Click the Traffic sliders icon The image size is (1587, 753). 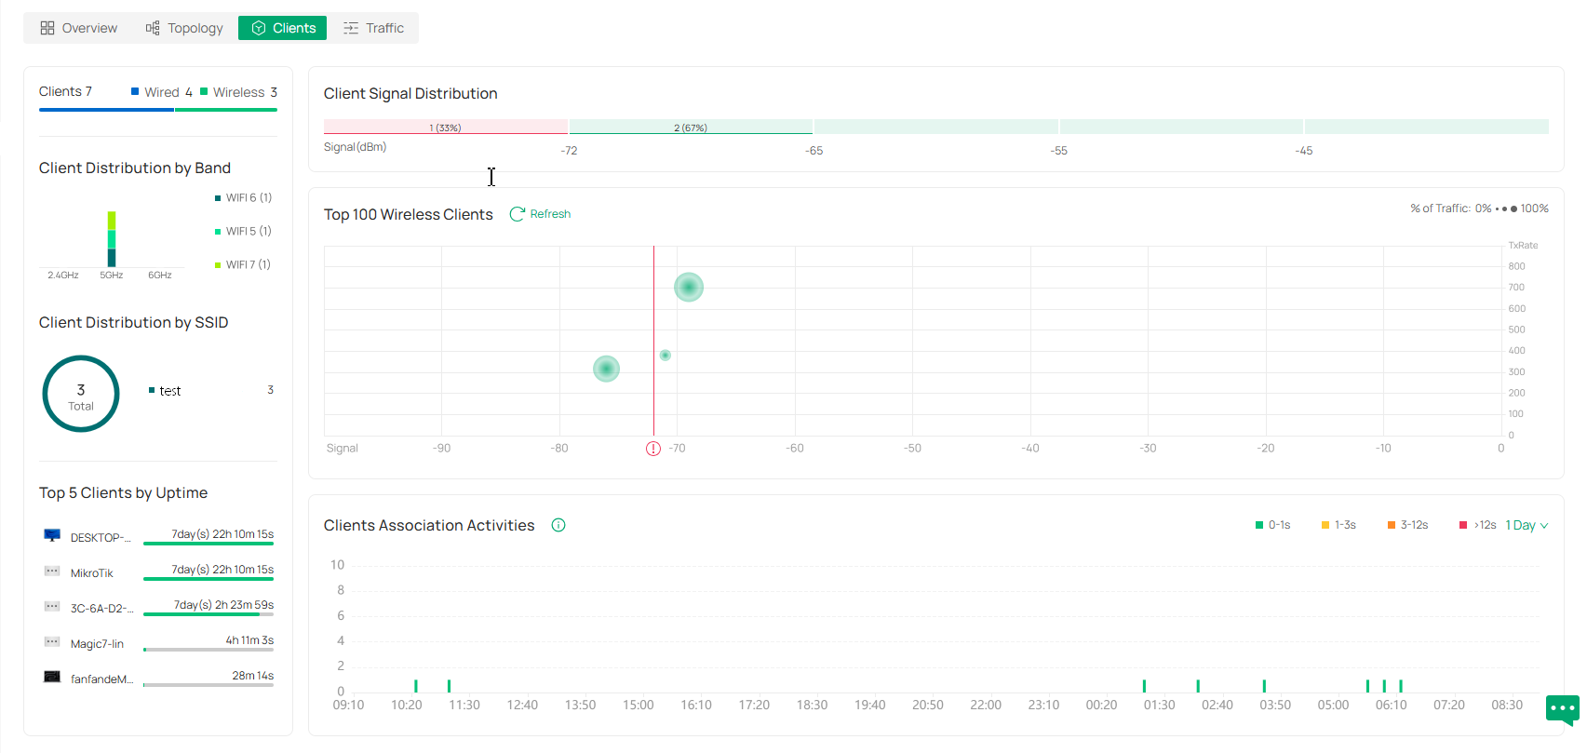tap(351, 28)
